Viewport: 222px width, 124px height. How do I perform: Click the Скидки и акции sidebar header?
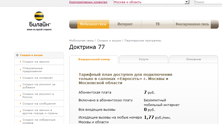[39, 55]
